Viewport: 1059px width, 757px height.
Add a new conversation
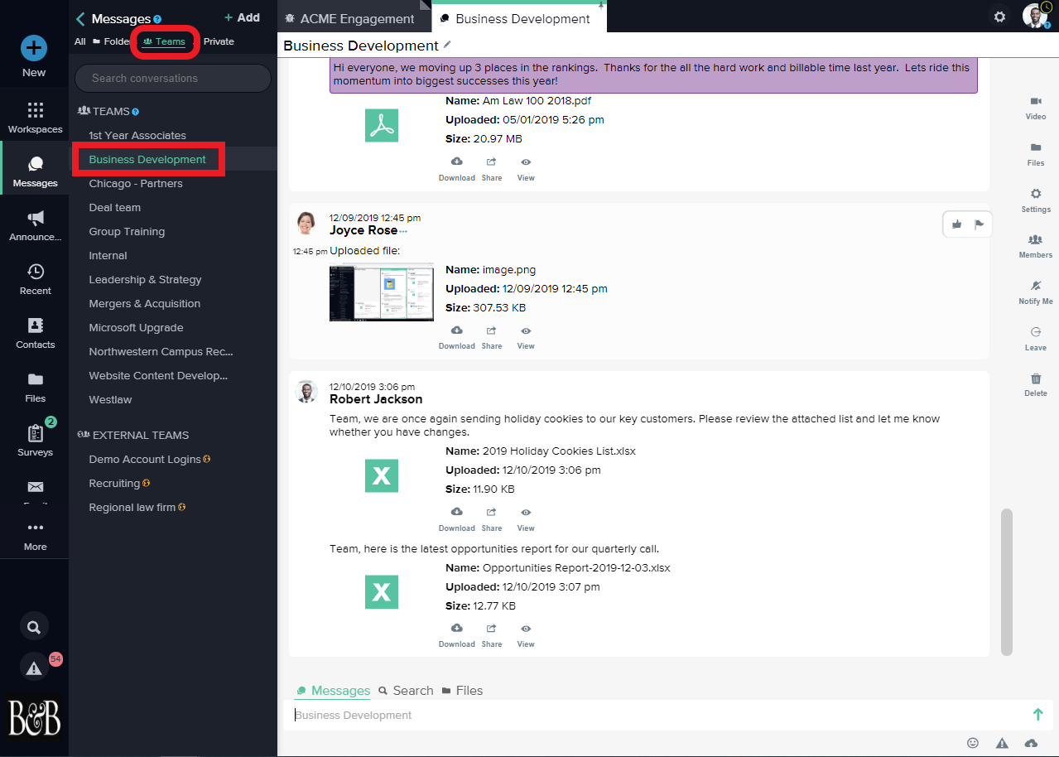click(x=242, y=17)
